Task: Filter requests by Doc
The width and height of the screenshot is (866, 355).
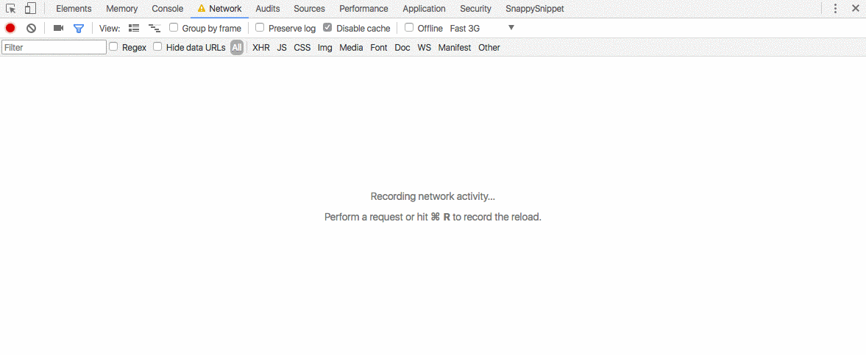Action: tap(402, 48)
